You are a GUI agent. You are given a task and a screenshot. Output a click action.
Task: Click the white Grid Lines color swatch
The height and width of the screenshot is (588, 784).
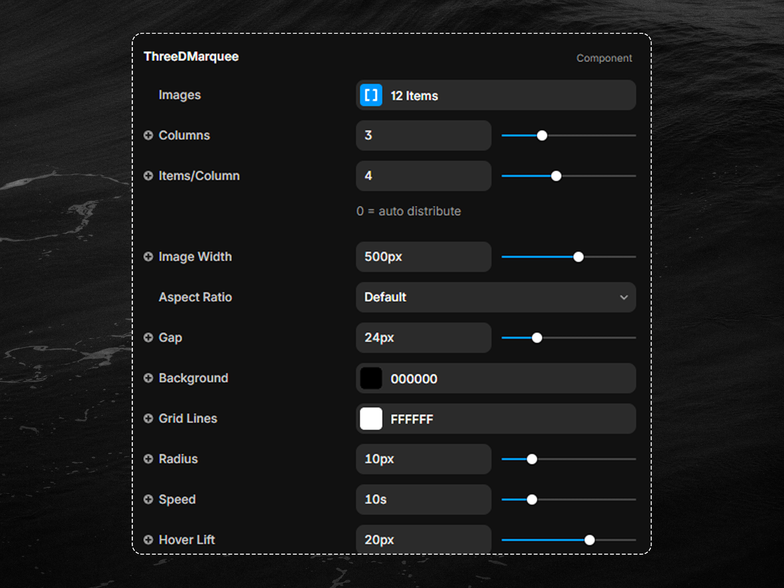pos(371,419)
